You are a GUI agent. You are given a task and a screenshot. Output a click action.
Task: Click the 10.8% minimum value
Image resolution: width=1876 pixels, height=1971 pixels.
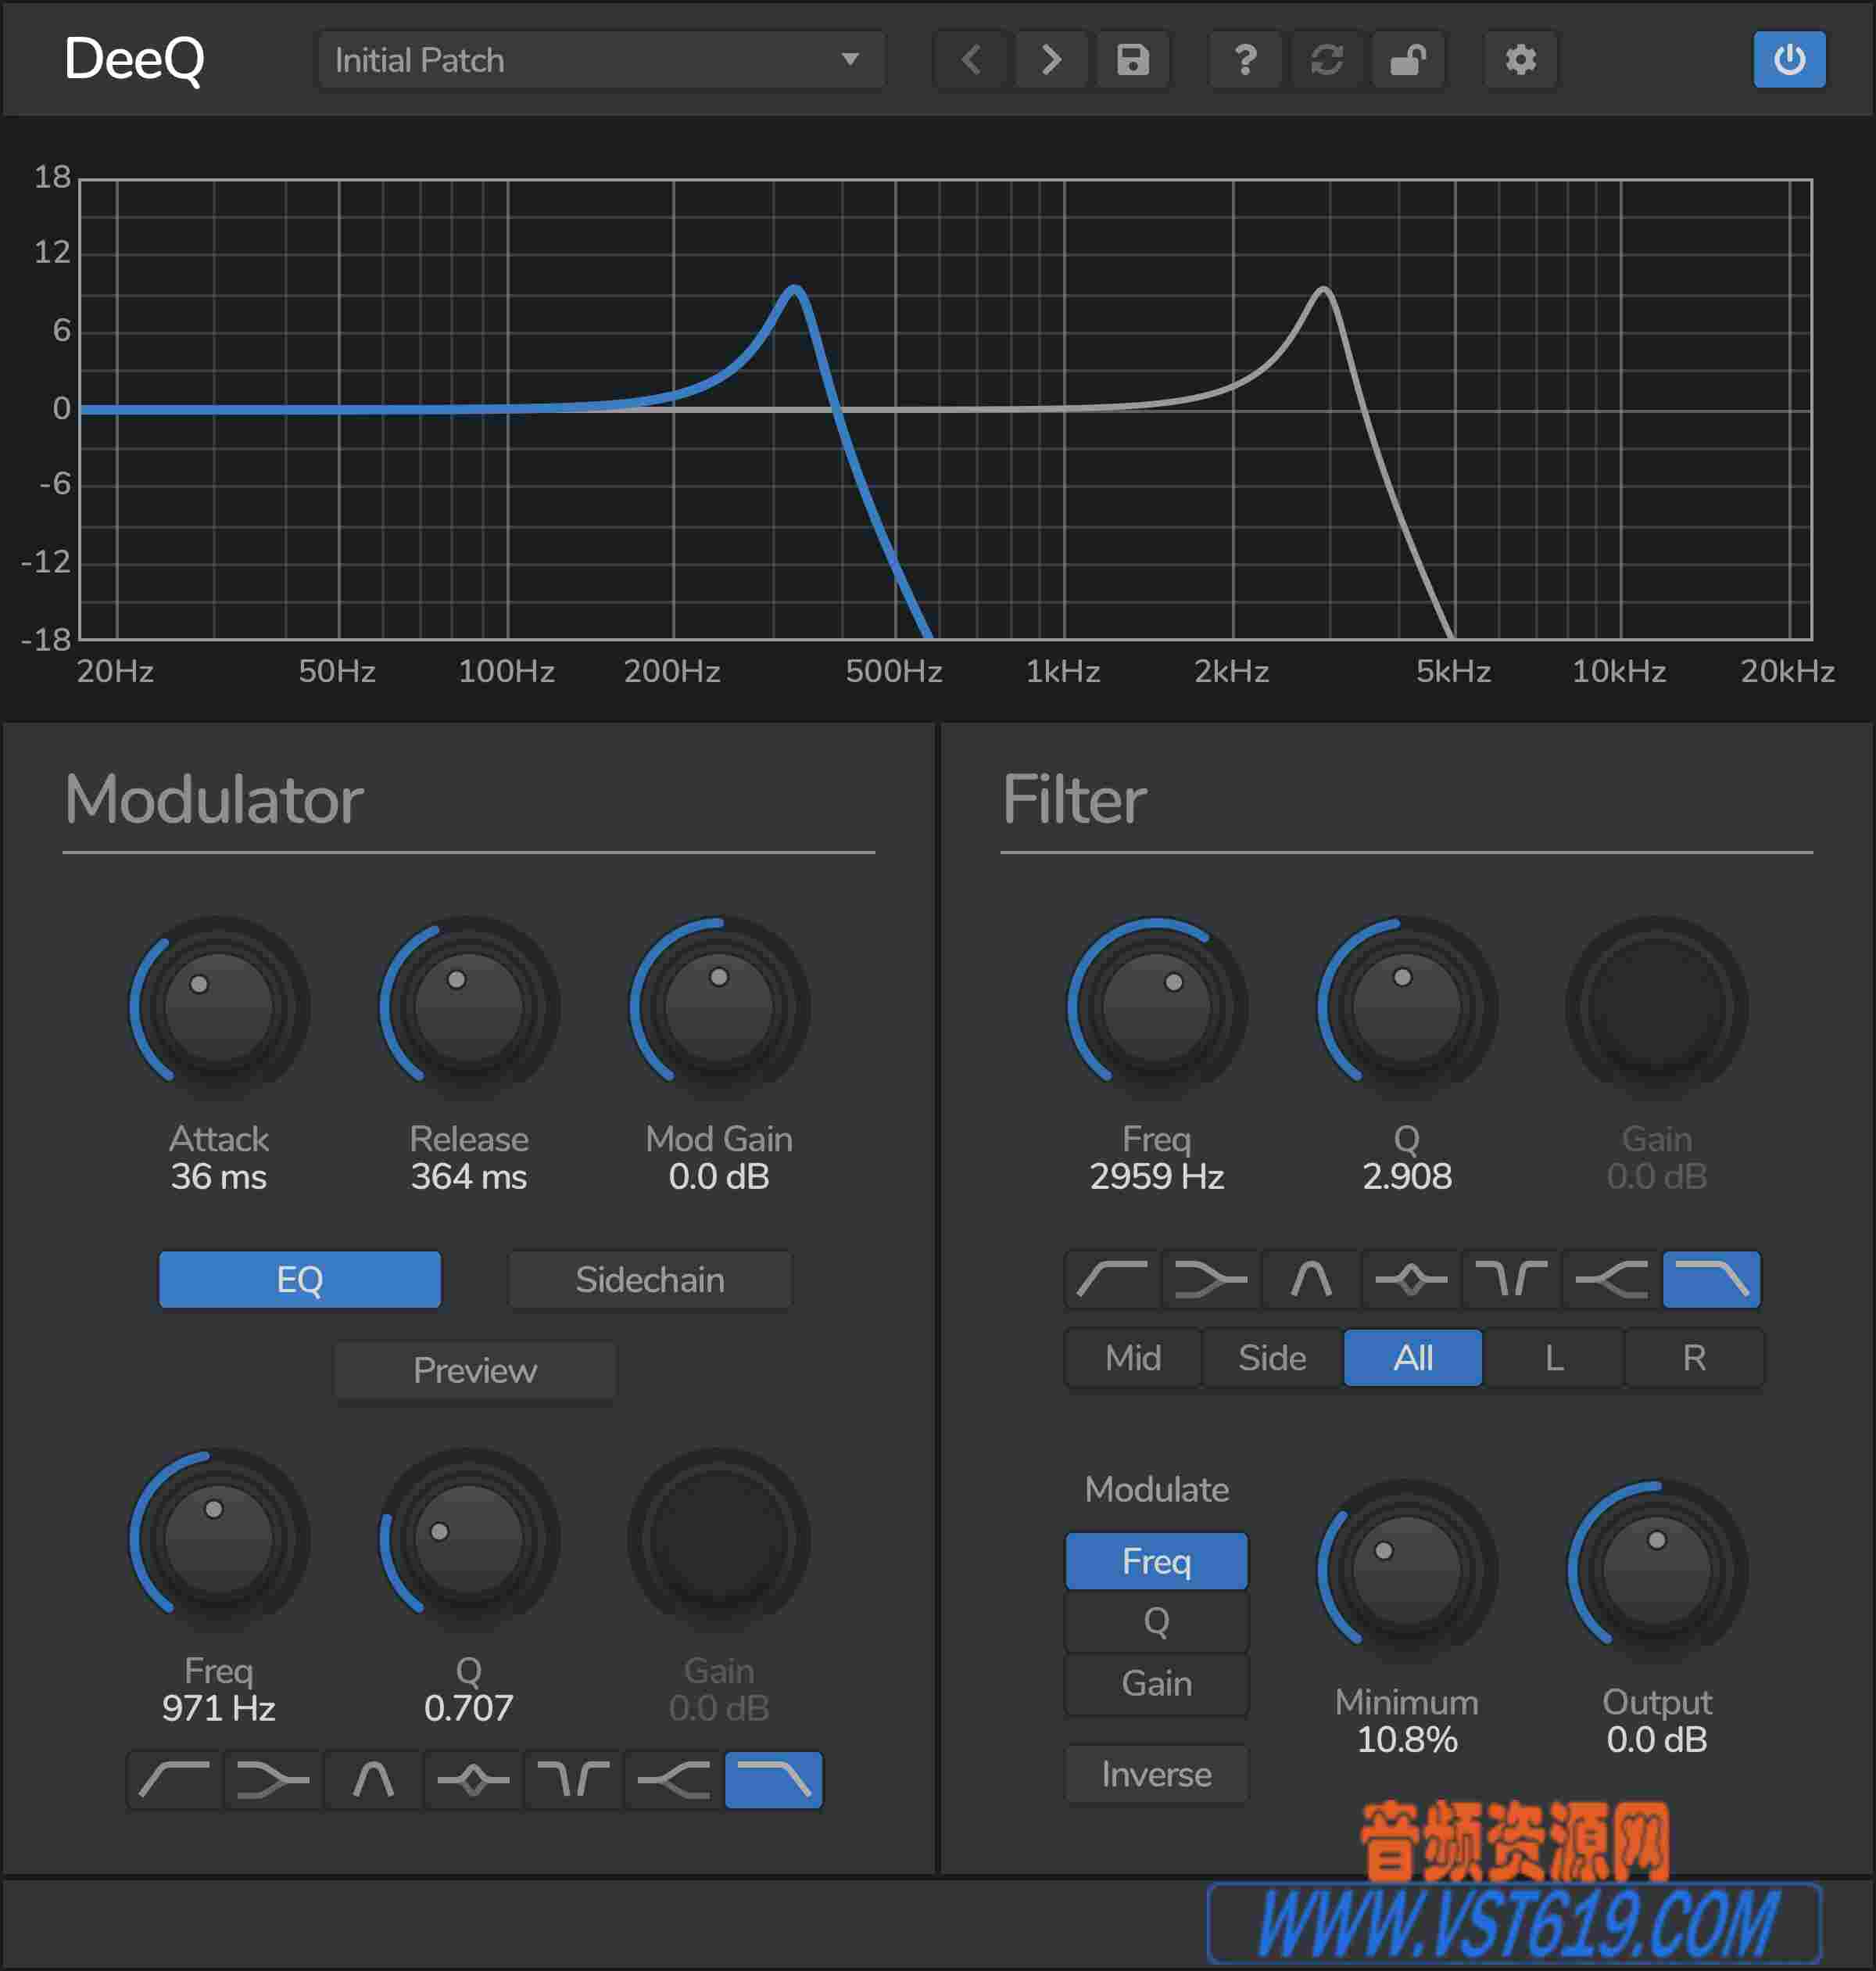pyautogui.click(x=1407, y=1740)
